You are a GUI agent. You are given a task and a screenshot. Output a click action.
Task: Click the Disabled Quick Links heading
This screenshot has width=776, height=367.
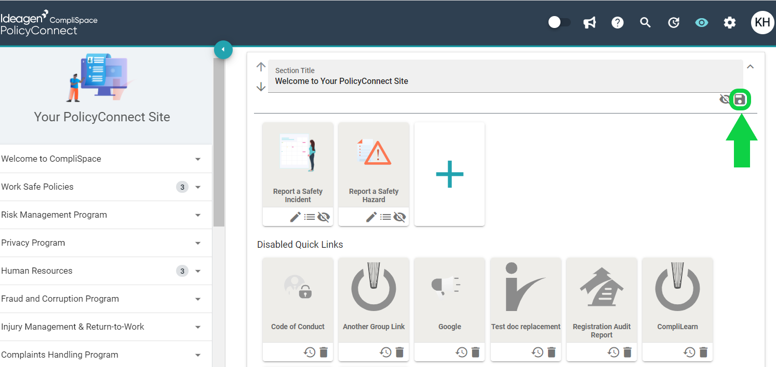coord(300,244)
